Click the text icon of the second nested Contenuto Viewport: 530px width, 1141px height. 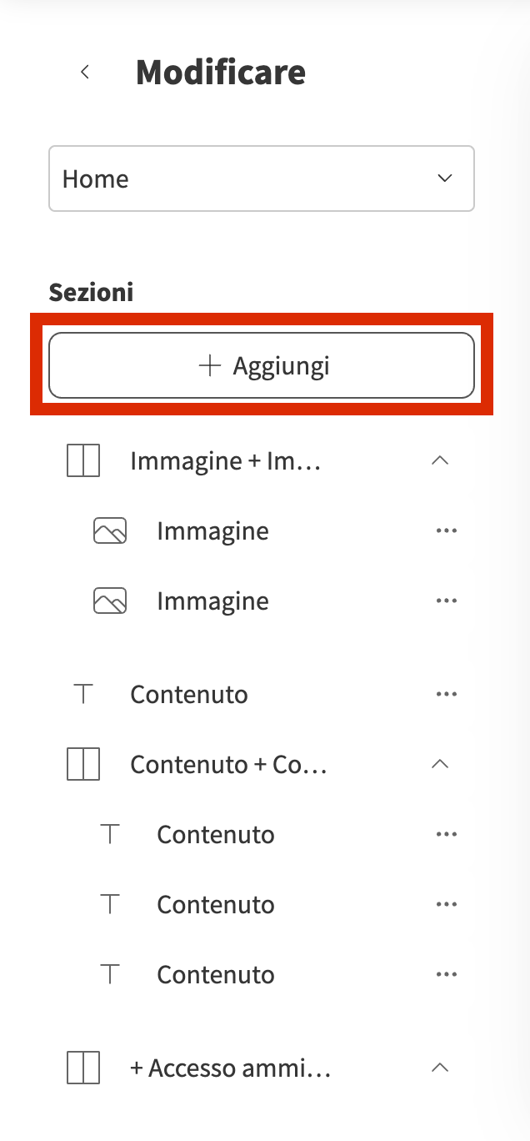pyautogui.click(x=110, y=905)
